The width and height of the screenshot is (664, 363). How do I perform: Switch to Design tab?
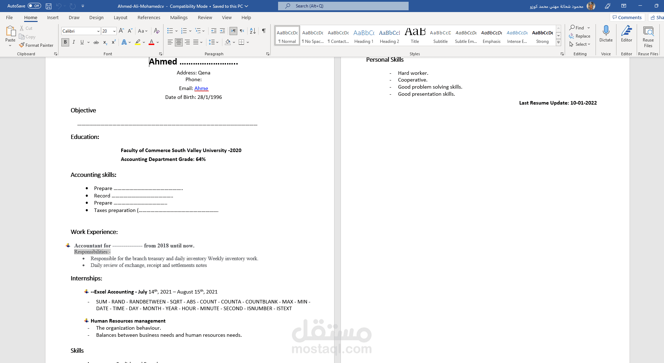[x=96, y=17]
